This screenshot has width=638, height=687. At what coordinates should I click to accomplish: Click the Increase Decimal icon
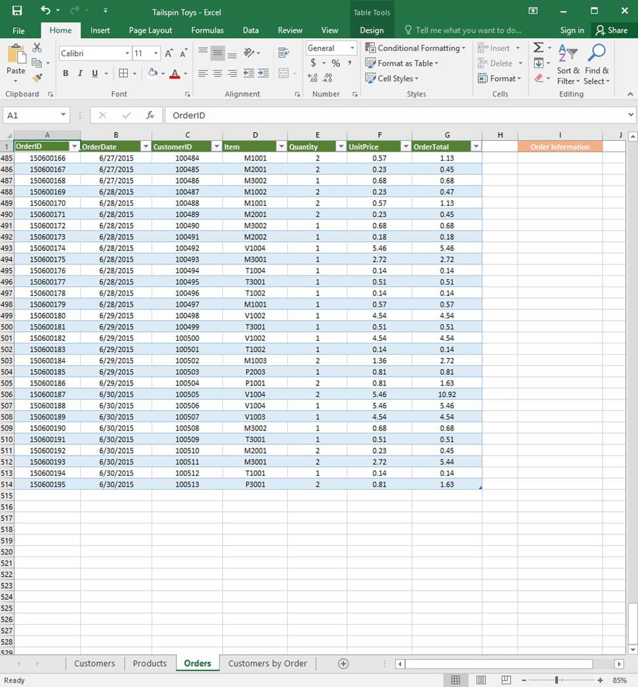tap(313, 78)
